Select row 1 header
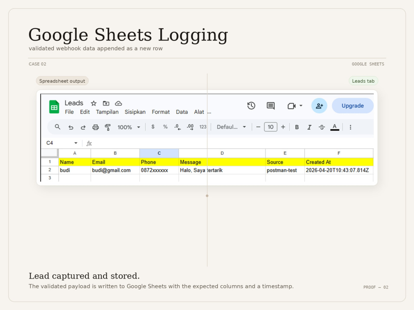 coord(50,162)
